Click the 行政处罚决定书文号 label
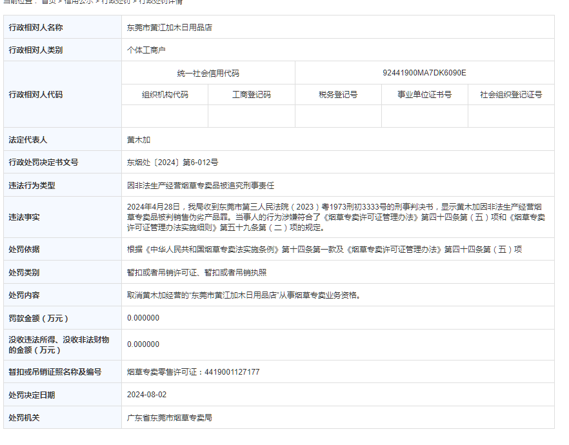 tap(43, 162)
